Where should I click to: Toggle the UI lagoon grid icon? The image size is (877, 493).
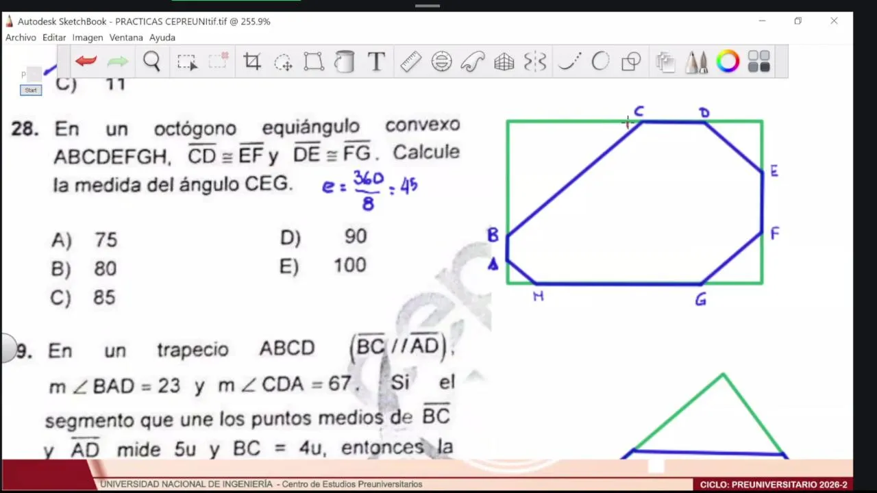[759, 62]
